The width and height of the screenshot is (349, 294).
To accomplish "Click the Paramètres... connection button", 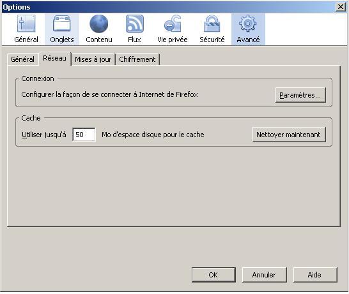I will 300,95.
